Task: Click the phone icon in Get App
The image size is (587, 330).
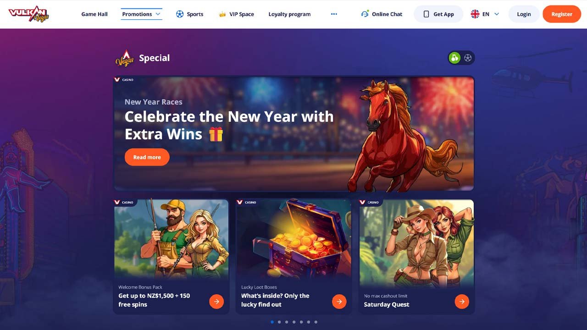Action: click(426, 14)
